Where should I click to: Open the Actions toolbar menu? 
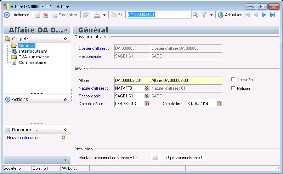[x=21, y=15]
